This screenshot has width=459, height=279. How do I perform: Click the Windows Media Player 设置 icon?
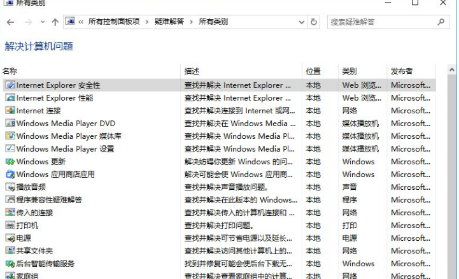(10, 148)
